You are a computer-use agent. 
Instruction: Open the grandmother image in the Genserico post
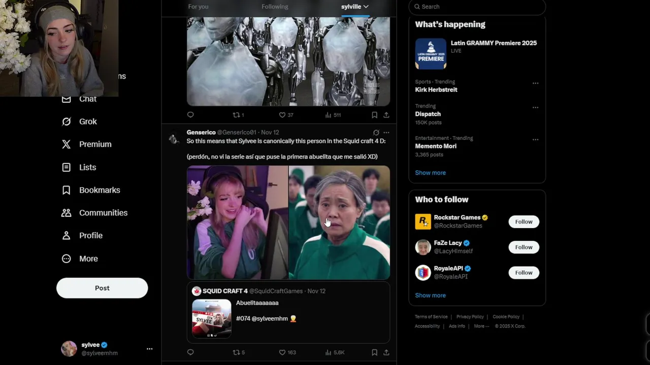(339, 223)
